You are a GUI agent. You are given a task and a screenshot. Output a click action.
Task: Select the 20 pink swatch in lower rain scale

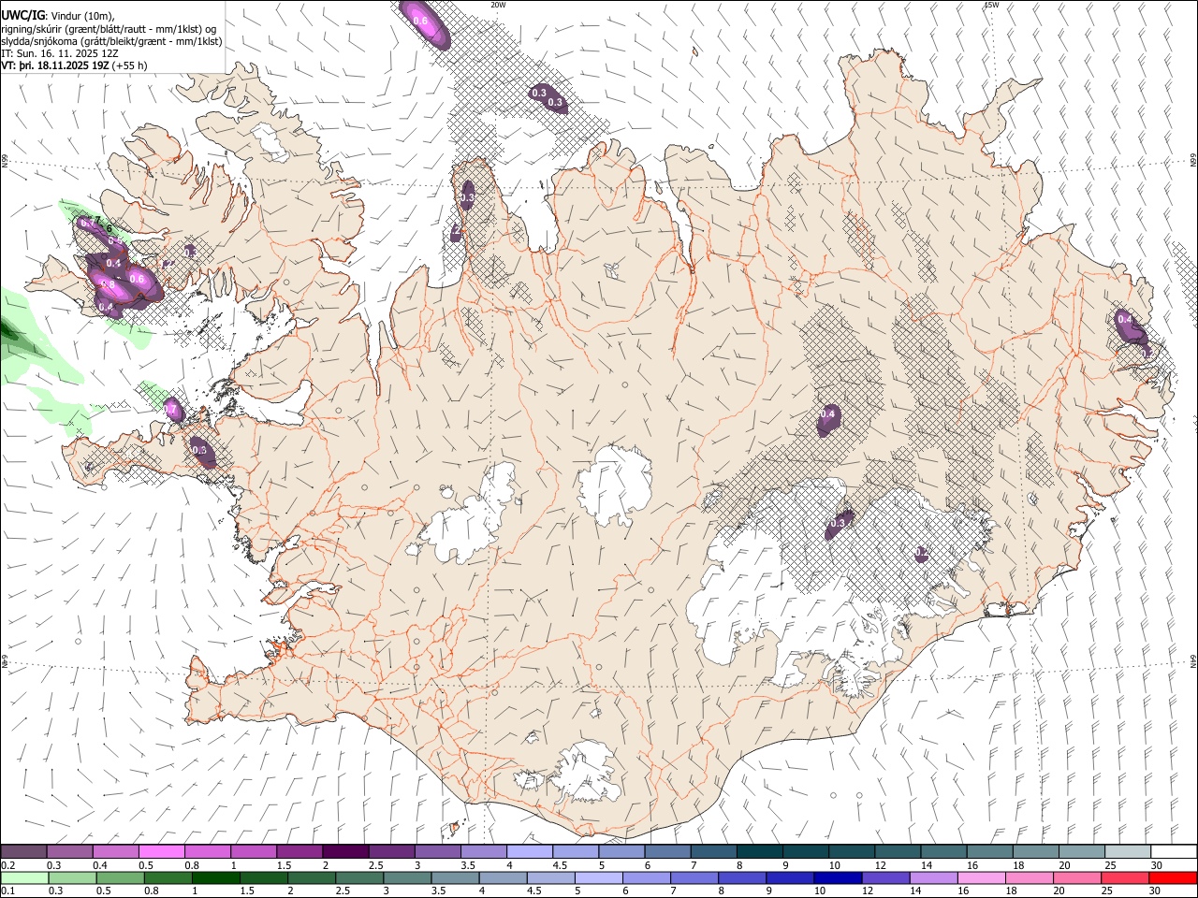pyautogui.click(x=1076, y=877)
